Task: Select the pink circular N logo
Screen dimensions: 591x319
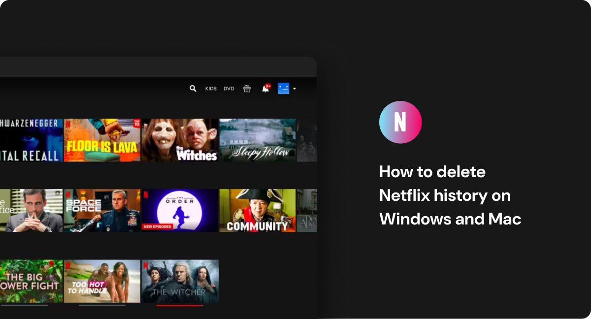Action: click(400, 122)
